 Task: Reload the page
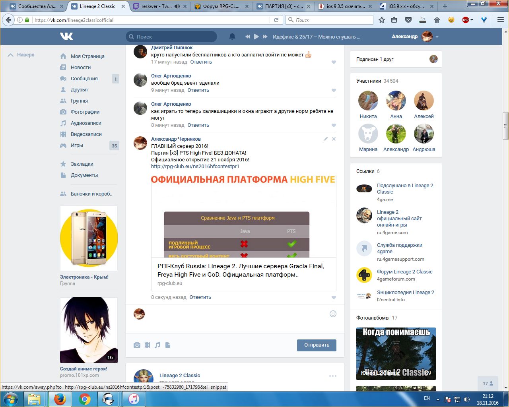point(276,20)
